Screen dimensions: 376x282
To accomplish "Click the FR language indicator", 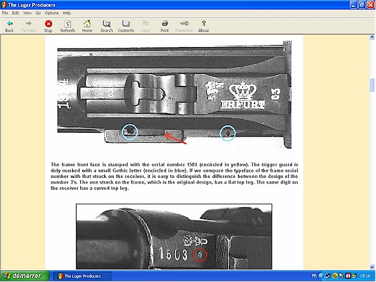I will point(314,276).
